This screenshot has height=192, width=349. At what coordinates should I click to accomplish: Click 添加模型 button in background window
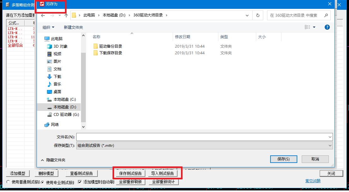(17, 173)
